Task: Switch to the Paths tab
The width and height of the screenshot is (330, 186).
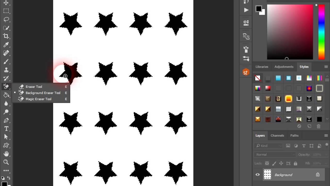Action: 294,135
